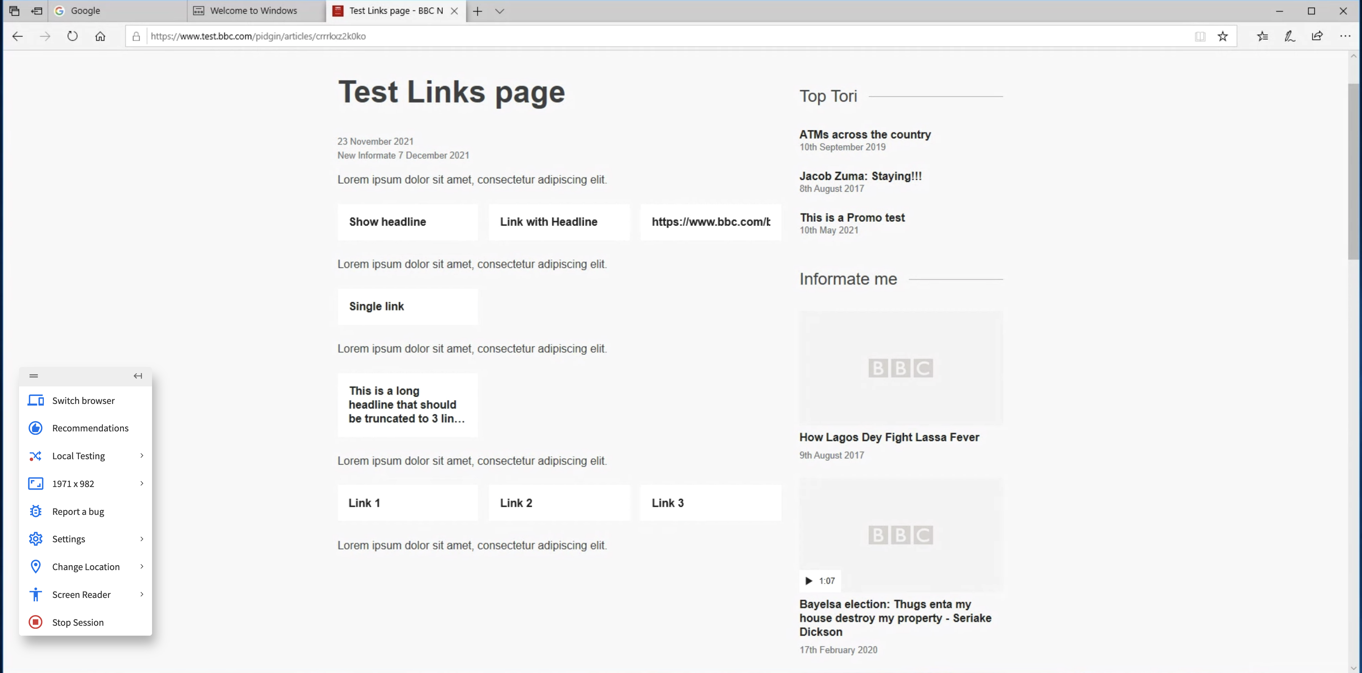Select the Switch browser option in side panel

coord(83,400)
